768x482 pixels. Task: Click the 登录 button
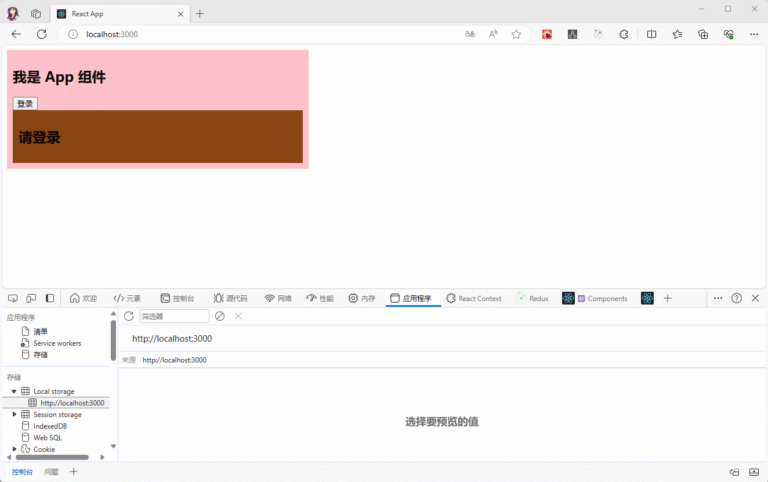[x=25, y=104]
